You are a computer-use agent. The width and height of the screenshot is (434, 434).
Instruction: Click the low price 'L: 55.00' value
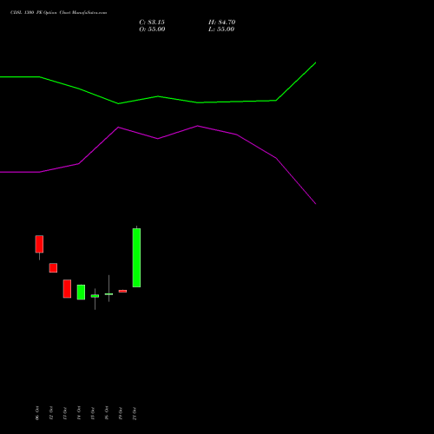click(x=221, y=30)
